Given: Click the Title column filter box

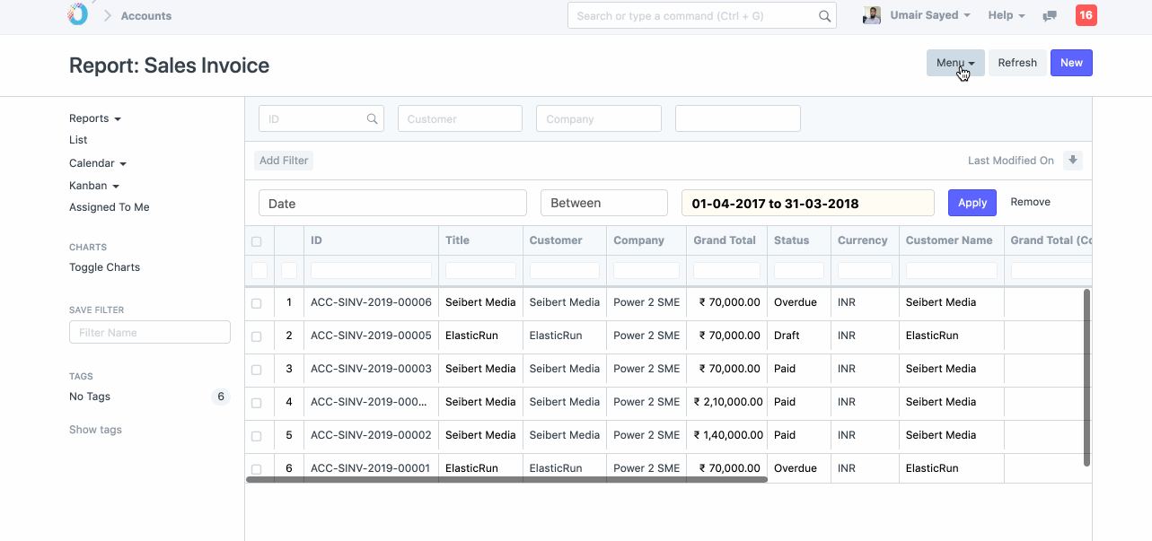Looking at the screenshot, I should [x=480, y=270].
